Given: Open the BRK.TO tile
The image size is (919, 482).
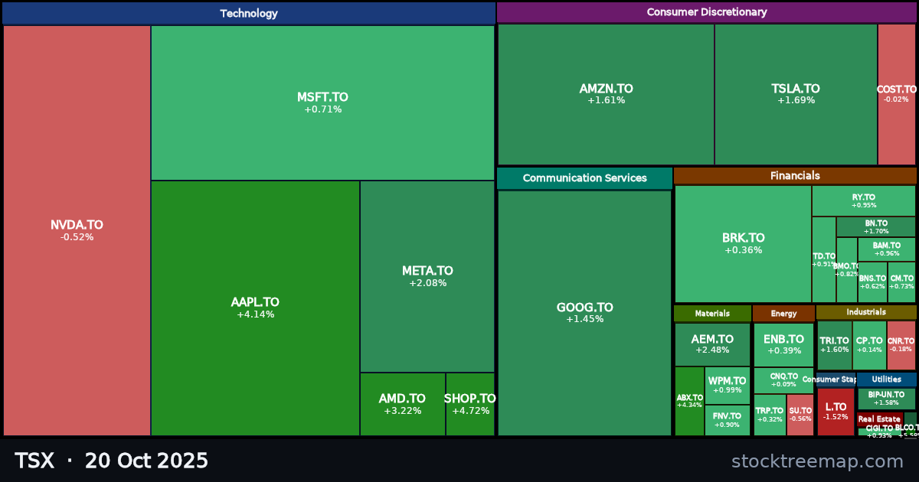Looking at the screenshot, I should 743,243.
